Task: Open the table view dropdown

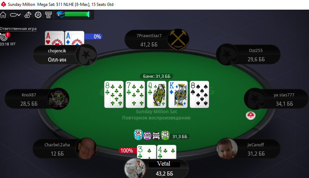Action: tap(16, 15)
